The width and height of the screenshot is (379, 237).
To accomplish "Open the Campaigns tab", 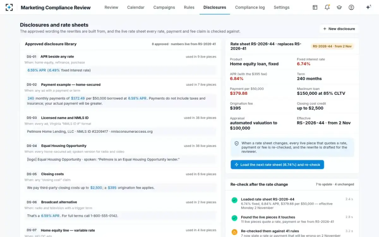I will tap(164, 7).
